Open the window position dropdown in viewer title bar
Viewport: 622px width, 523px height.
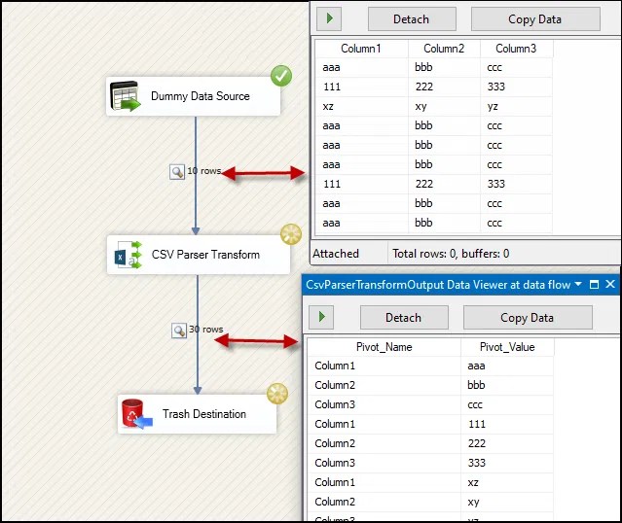pos(579,285)
